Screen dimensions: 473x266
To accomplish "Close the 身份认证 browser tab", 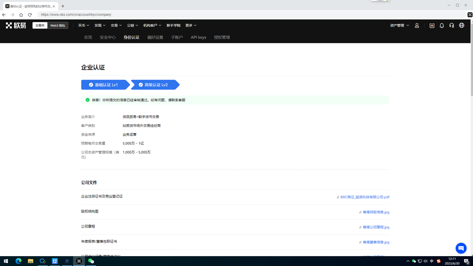I will pos(54,6).
